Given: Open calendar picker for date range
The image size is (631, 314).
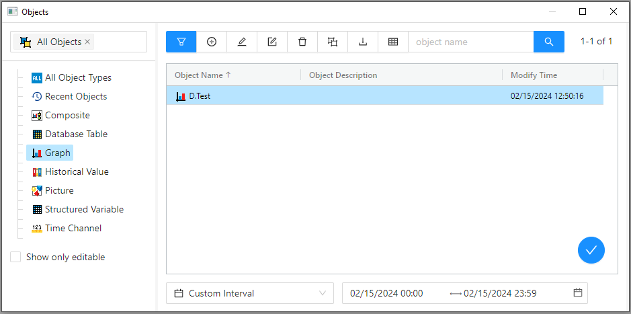Looking at the screenshot, I should click(577, 293).
